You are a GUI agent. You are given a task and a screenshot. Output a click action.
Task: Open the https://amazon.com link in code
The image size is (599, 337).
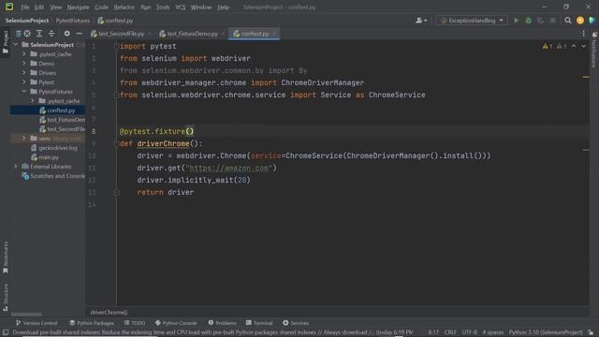228,168
